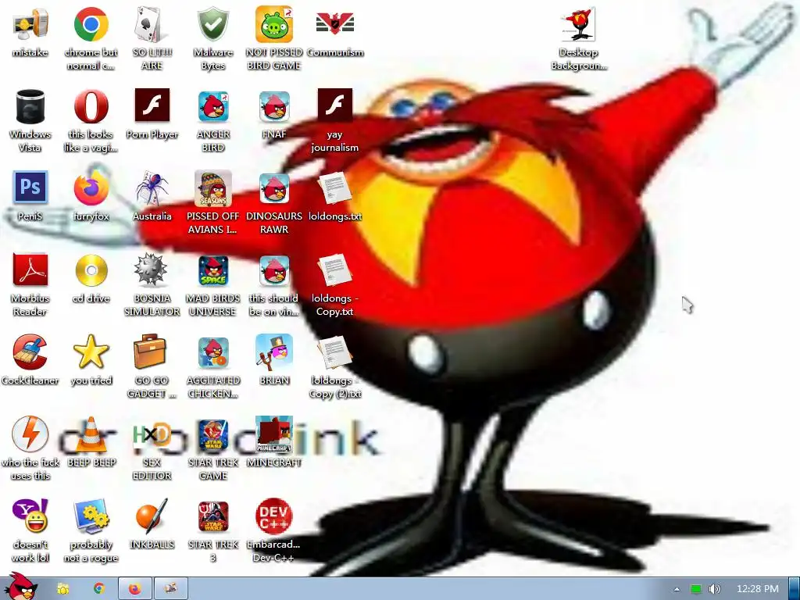Switch to the last taskbar program button
Image resolution: width=800 pixels, height=600 pixels.
(171, 589)
